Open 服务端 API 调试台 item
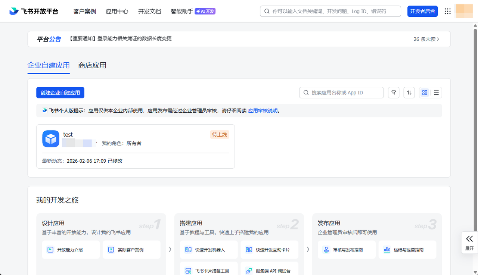The image size is (478, 275). [269, 271]
